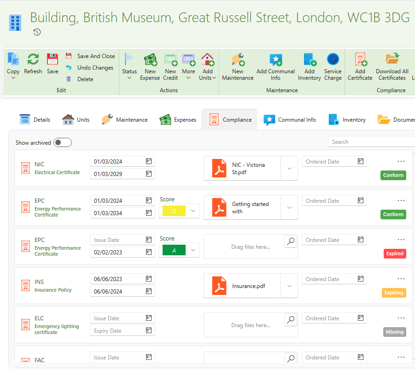Screen dimensions: 415x376
Task: Open Ordered Date calendar on INS row
Action: (361, 279)
